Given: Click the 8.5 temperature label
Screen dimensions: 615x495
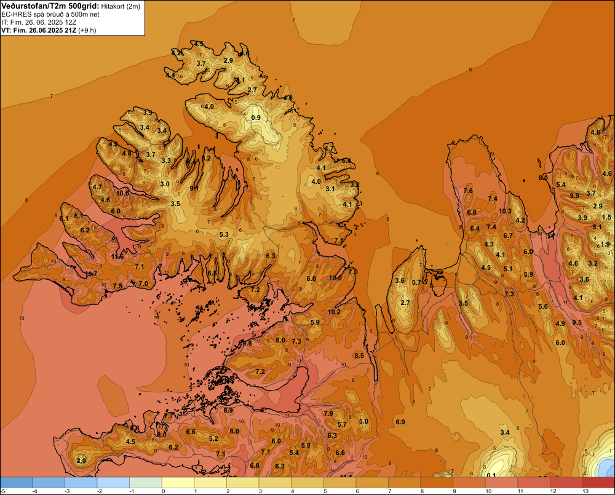Looking at the screenshot, I should point(359,355).
